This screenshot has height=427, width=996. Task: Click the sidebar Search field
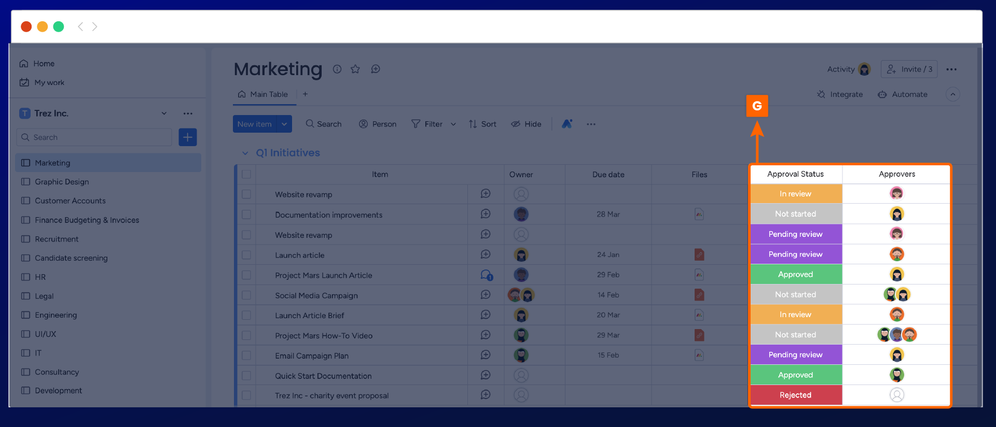[x=94, y=137]
